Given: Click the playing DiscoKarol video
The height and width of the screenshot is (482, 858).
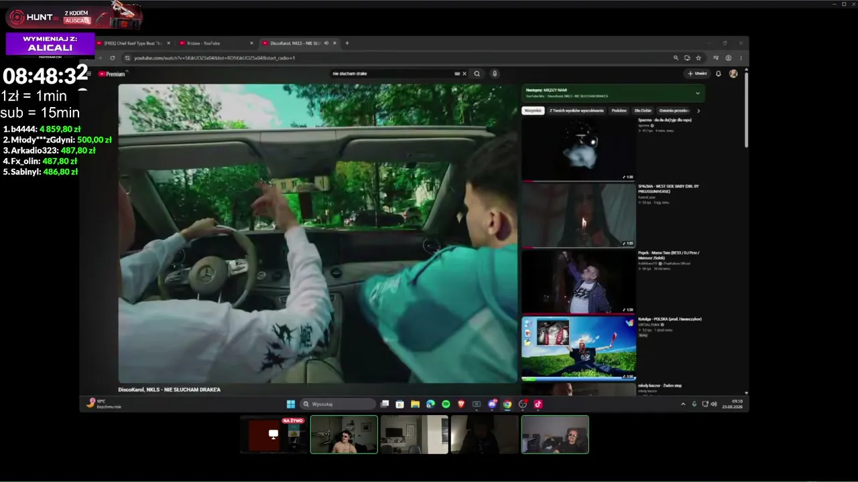Looking at the screenshot, I should point(318,233).
